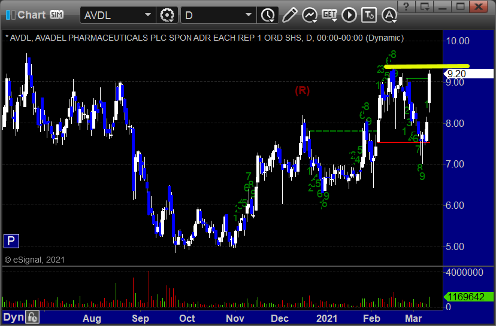Click the eSignal 2021 copyright text
The image size is (496, 326).
coord(35,260)
